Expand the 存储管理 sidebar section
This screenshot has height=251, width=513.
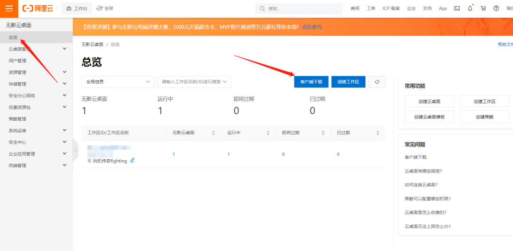tap(36, 84)
